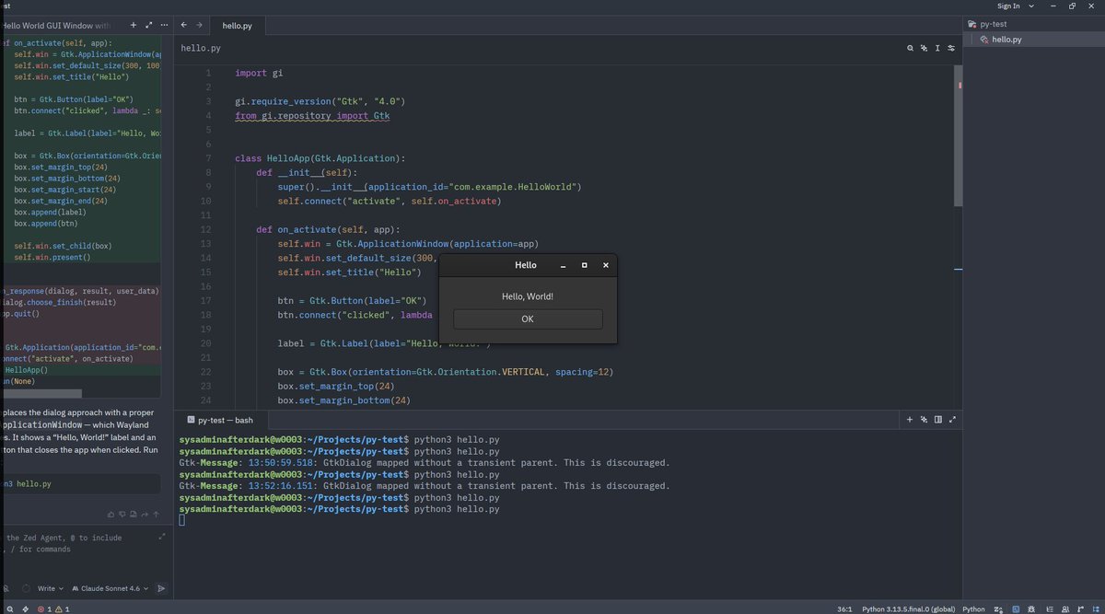Give thumbs up on agent response
This screenshot has height=614, width=1105.
110,515
